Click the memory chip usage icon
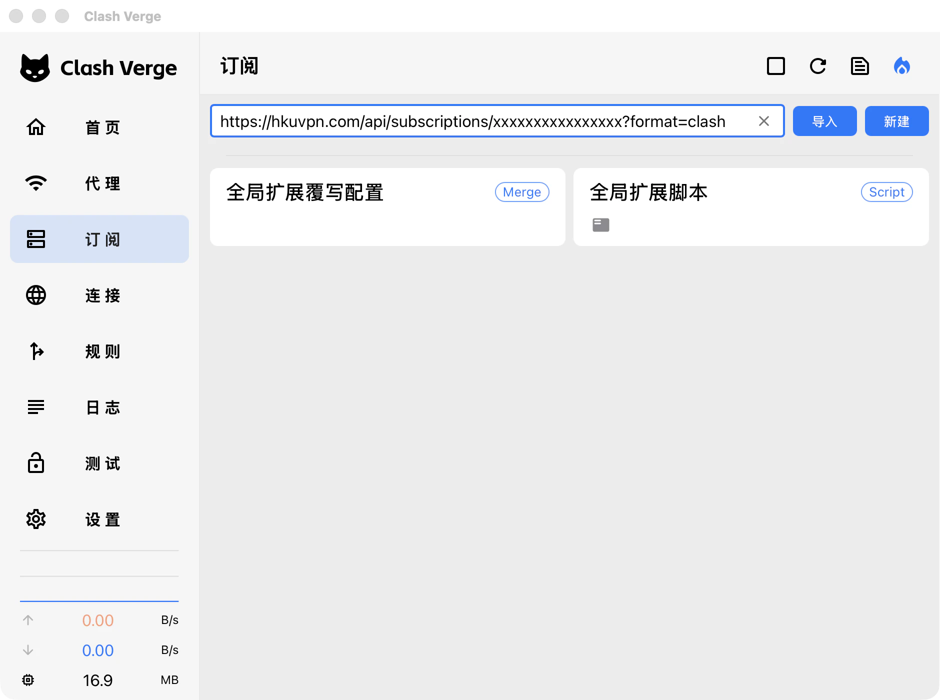940x700 pixels. [28, 680]
